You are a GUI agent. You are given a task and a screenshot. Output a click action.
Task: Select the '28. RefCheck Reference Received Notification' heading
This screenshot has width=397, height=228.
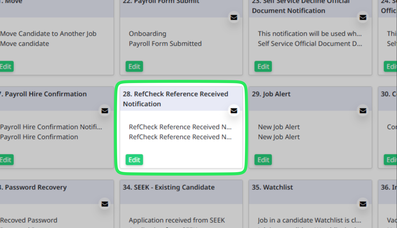(176, 99)
